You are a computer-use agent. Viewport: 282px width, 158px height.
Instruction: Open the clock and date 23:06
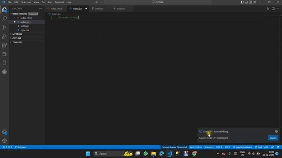pos(268,154)
